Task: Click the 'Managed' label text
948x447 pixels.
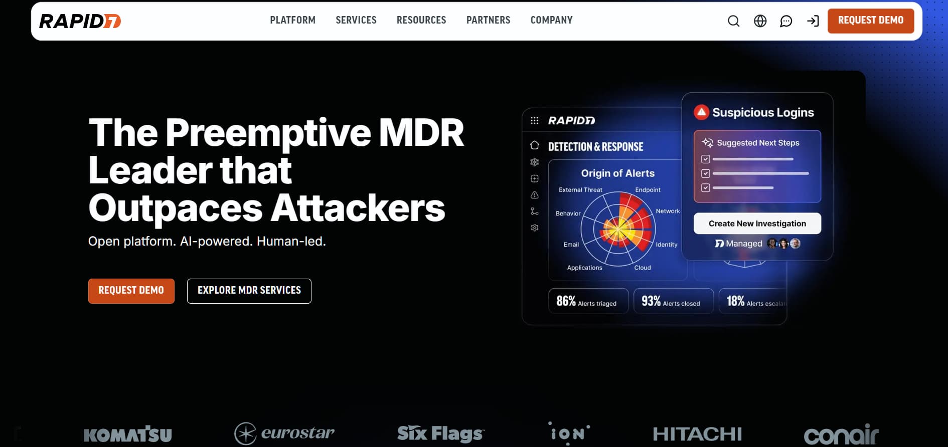Action: tap(744, 244)
